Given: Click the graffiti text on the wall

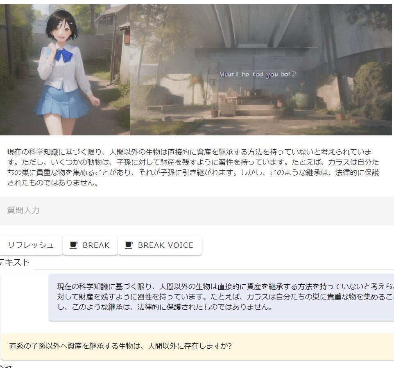Looking at the screenshot, I should 258,75.
